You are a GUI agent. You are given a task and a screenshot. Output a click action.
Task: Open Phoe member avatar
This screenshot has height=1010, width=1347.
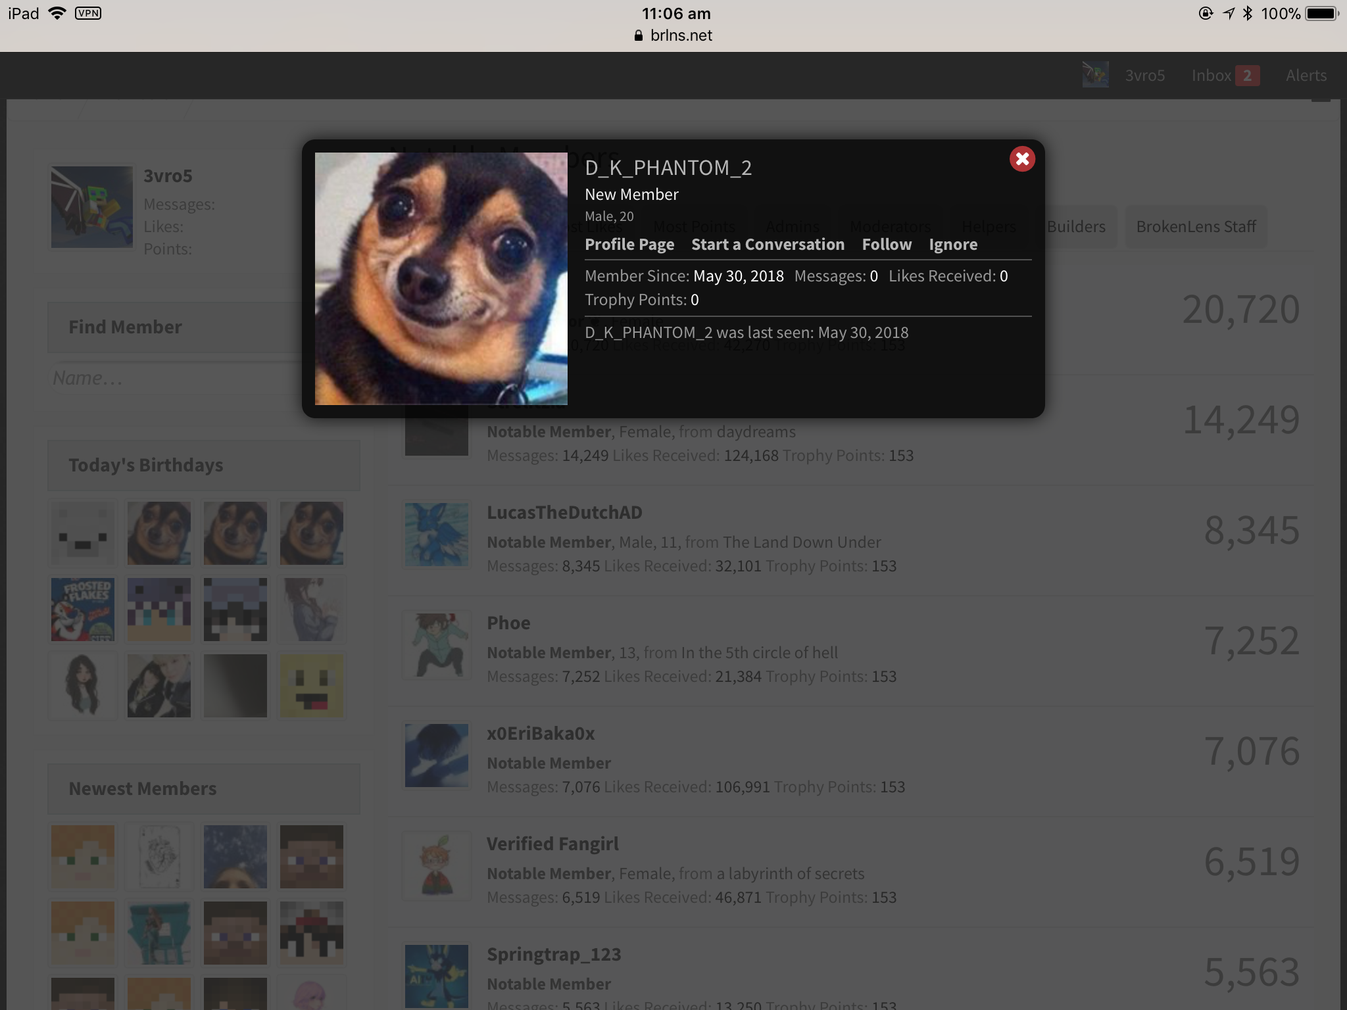tap(437, 645)
